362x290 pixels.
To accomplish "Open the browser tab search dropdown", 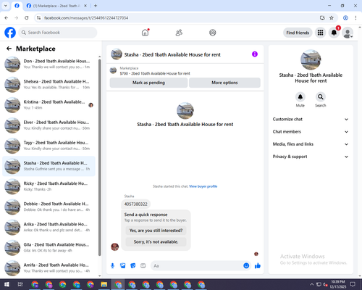I will coord(6,6).
